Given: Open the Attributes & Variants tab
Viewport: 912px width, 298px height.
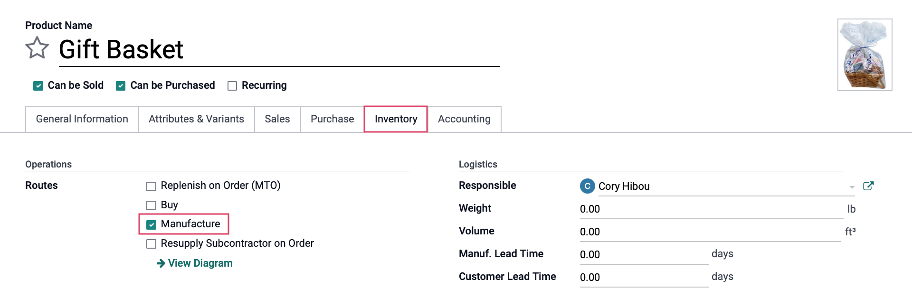Looking at the screenshot, I should point(196,119).
